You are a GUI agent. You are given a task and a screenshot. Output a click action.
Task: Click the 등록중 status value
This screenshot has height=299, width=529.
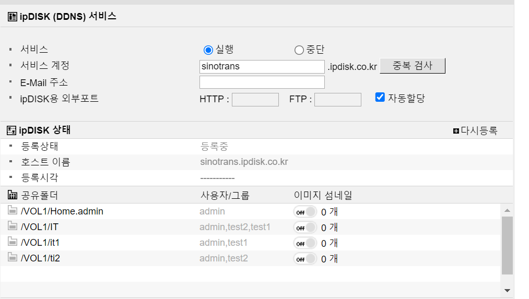(x=214, y=146)
